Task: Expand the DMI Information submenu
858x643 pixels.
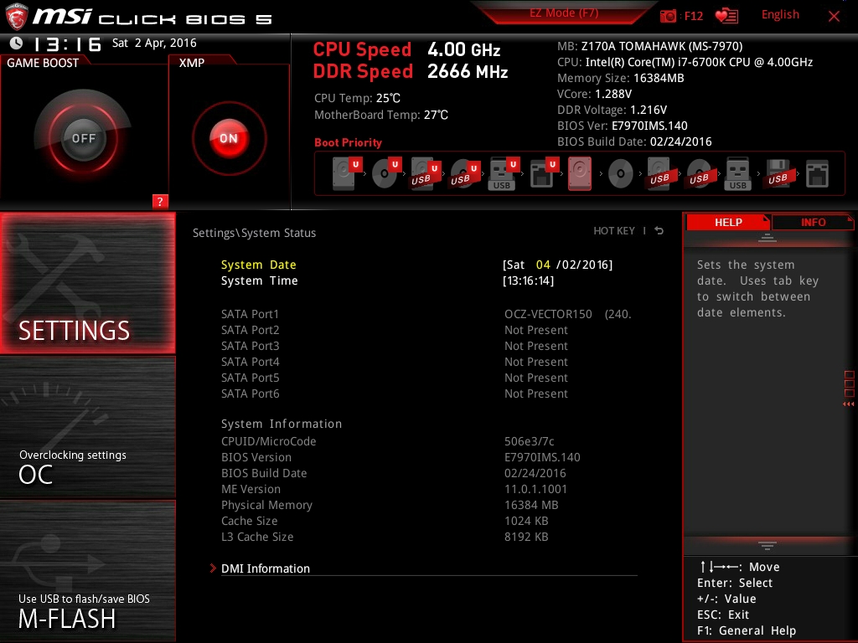Action: (266, 568)
